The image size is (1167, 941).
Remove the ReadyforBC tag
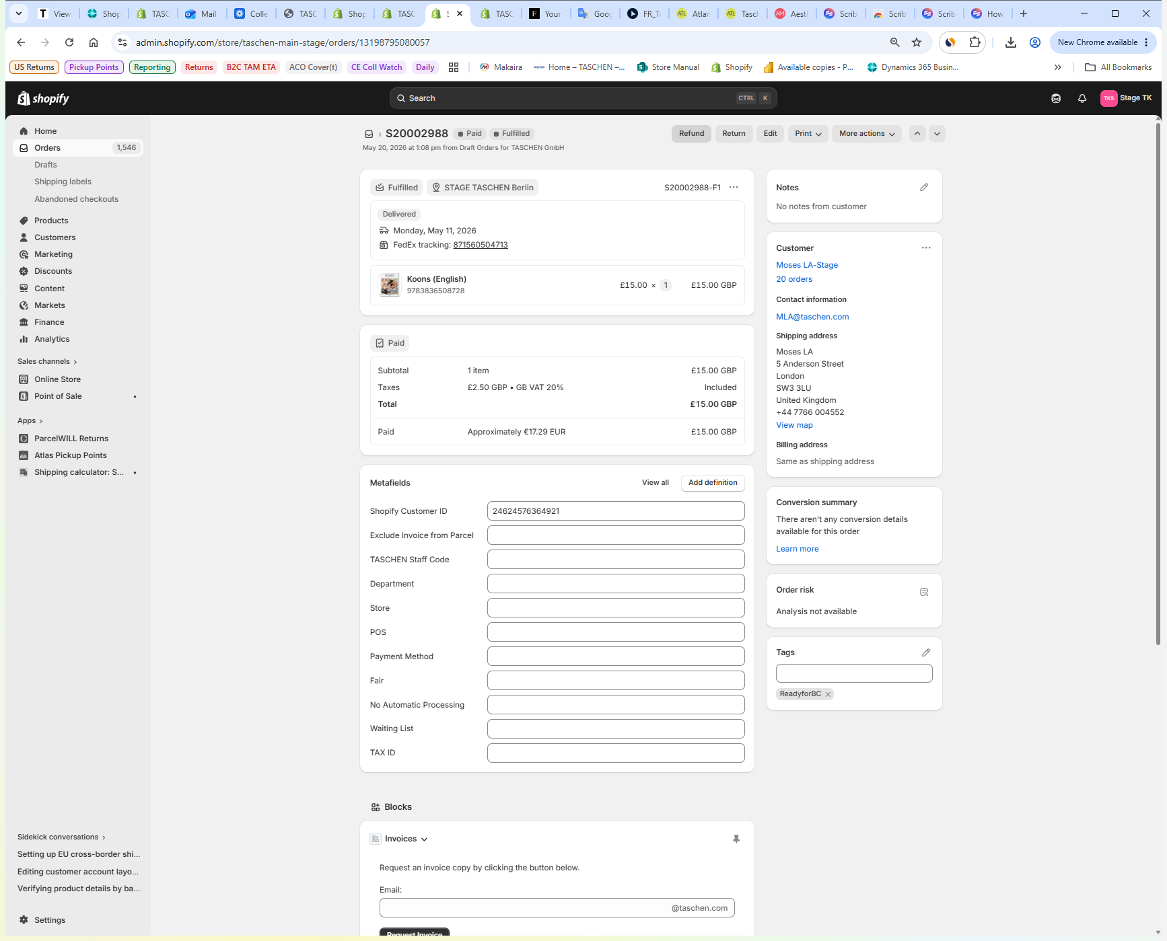(x=828, y=694)
